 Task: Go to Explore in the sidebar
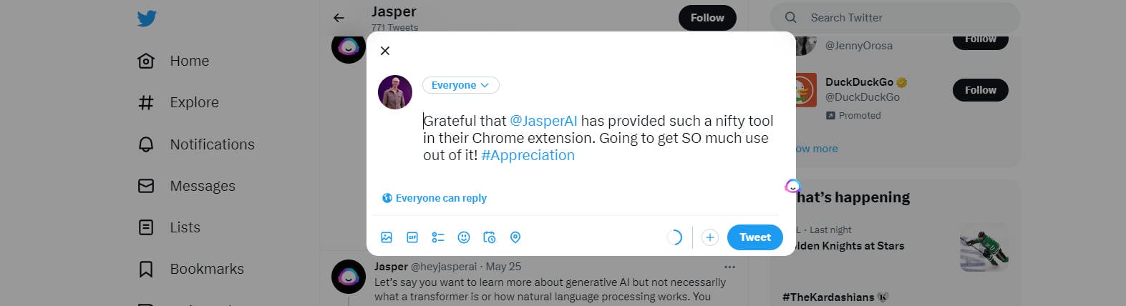coord(193,102)
